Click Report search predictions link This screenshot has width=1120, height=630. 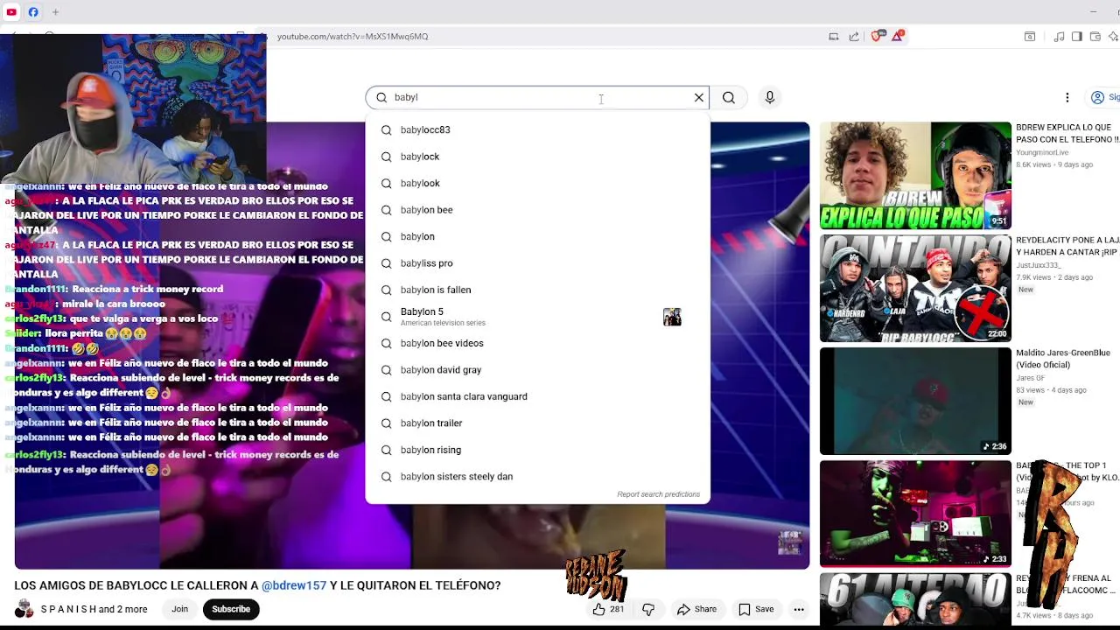coord(658,494)
